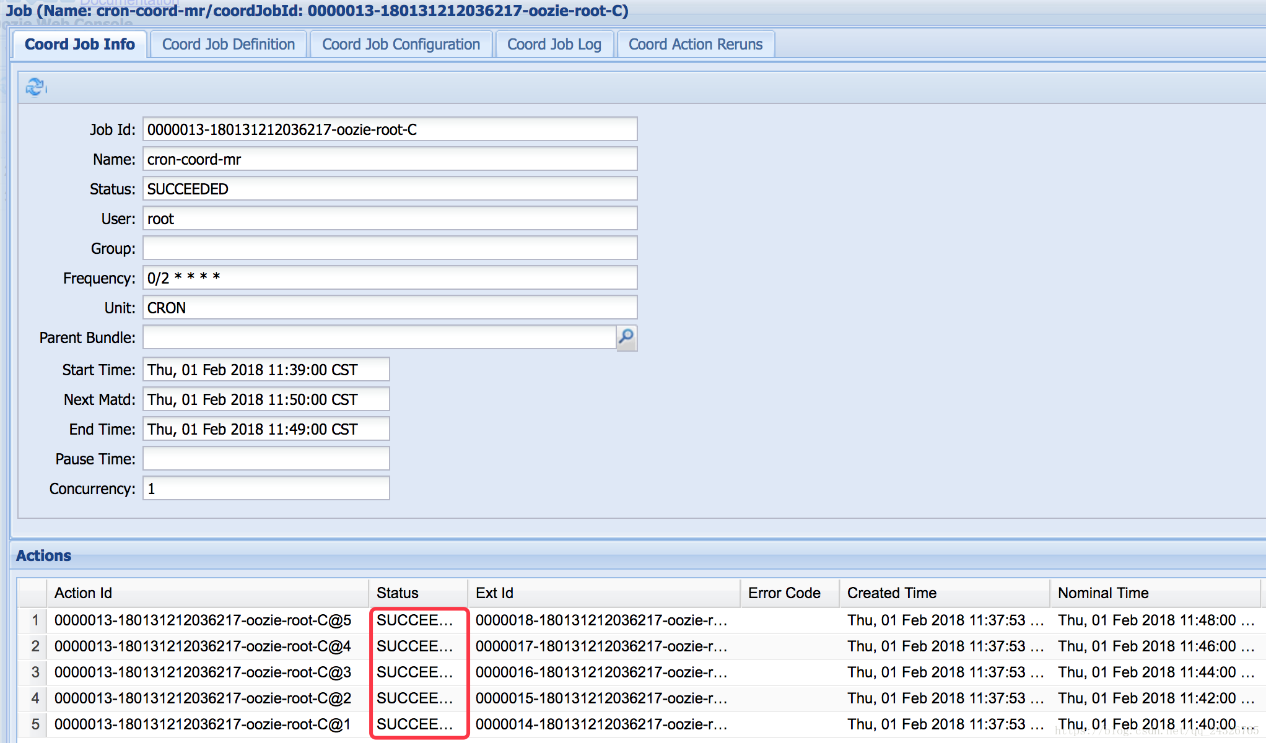
Task: Click the Concurrency field
Action: click(266, 489)
